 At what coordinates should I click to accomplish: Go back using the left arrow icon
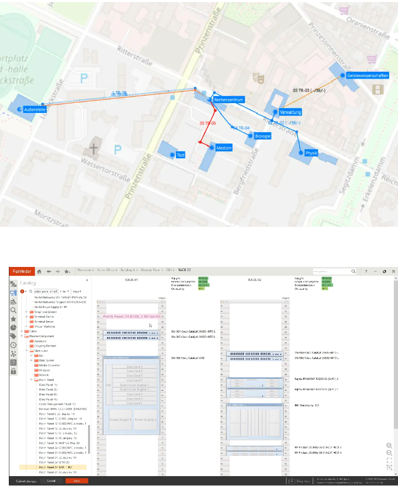(x=48, y=271)
